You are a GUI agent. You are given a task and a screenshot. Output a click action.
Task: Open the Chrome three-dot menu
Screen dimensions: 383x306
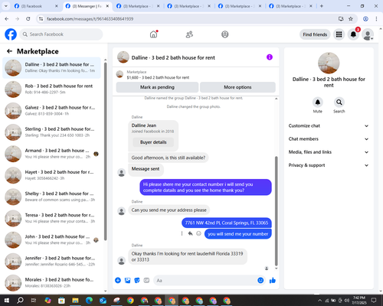click(x=376, y=18)
